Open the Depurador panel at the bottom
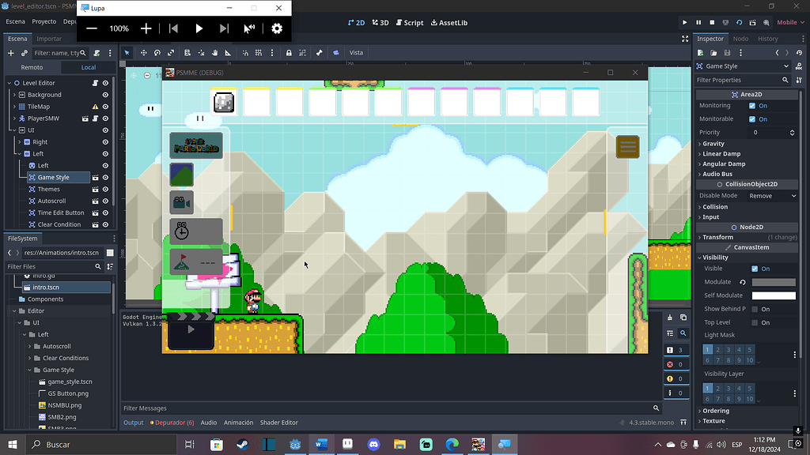This screenshot has height=455, width=810. (172, 422)
